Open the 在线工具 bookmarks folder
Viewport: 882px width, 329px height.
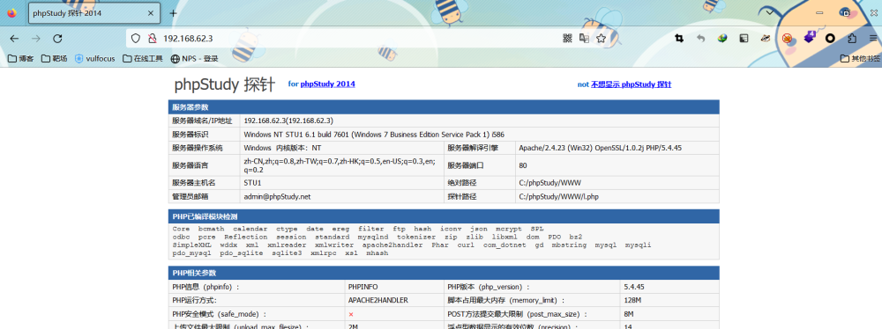pyautogui.click(x=142, y=58)
